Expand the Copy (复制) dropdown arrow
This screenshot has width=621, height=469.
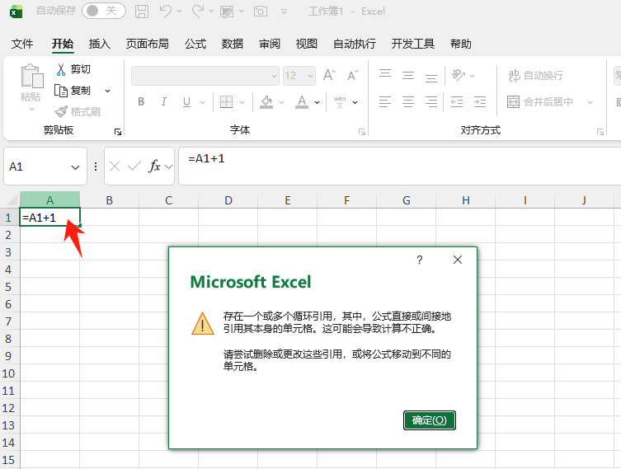[107, 91]
